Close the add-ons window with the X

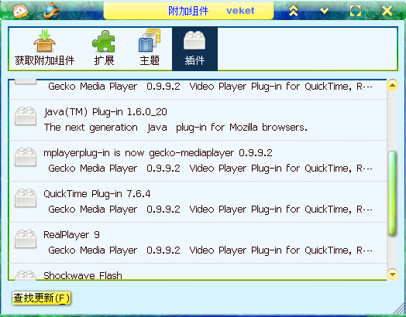387,11
